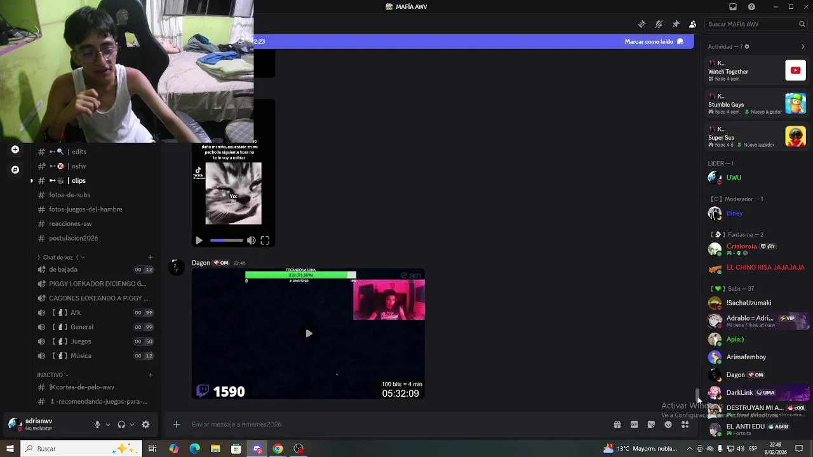Open recomendando-juegos-para channel

coord(95,401)
